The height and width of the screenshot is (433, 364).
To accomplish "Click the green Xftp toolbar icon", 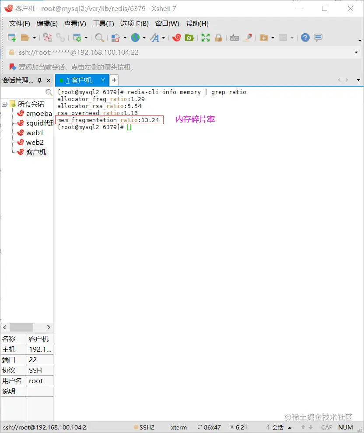I will [189, 38].
